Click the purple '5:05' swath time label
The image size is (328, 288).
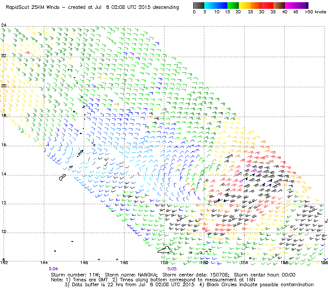tap(172, 269)
